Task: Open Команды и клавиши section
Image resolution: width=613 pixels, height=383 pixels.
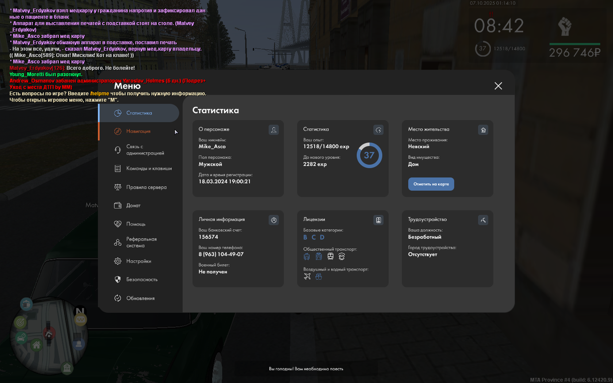Action: (139, 169)
